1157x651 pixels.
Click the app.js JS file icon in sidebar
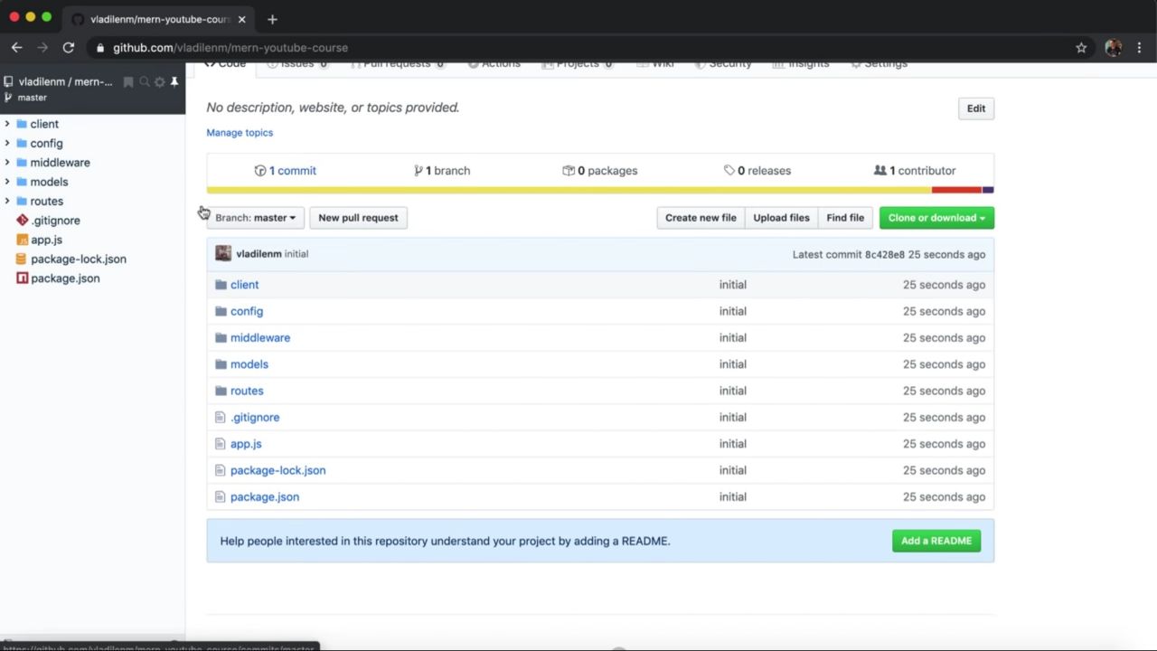click(x=22, y=240)
